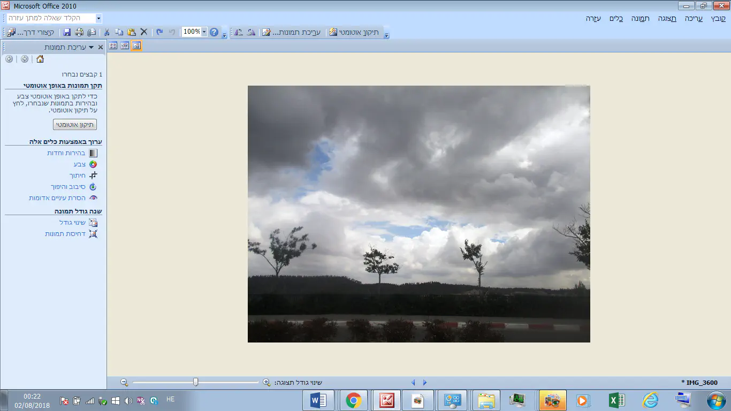Select Single Picture view button
The width and height of the screenshot is (731, 411).
pos(136,46)
